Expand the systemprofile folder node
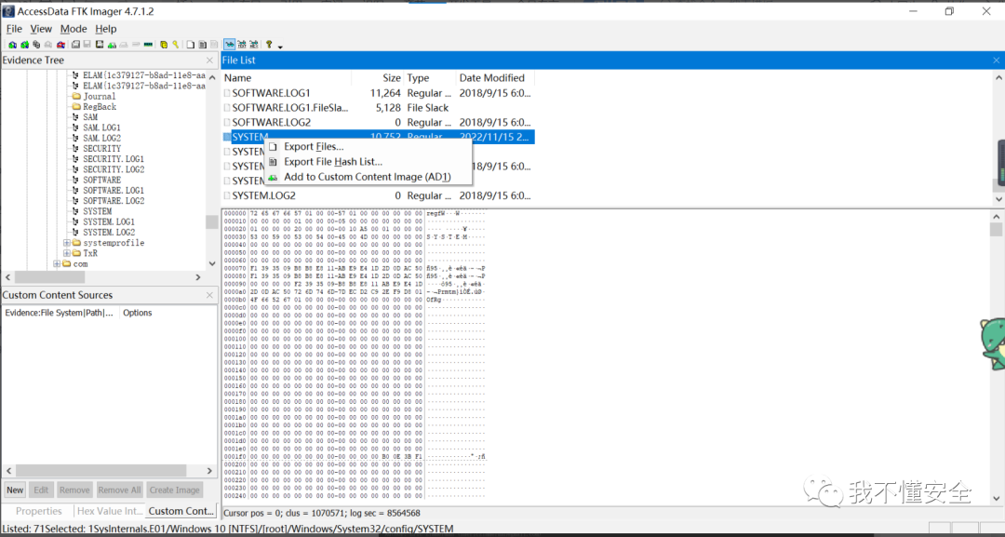The height and width of the screenshot is (537, 1005). point(67,243)
